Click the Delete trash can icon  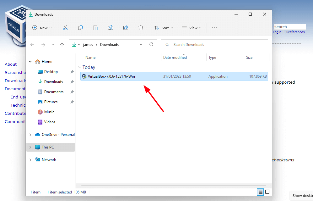tap(141, 28)
